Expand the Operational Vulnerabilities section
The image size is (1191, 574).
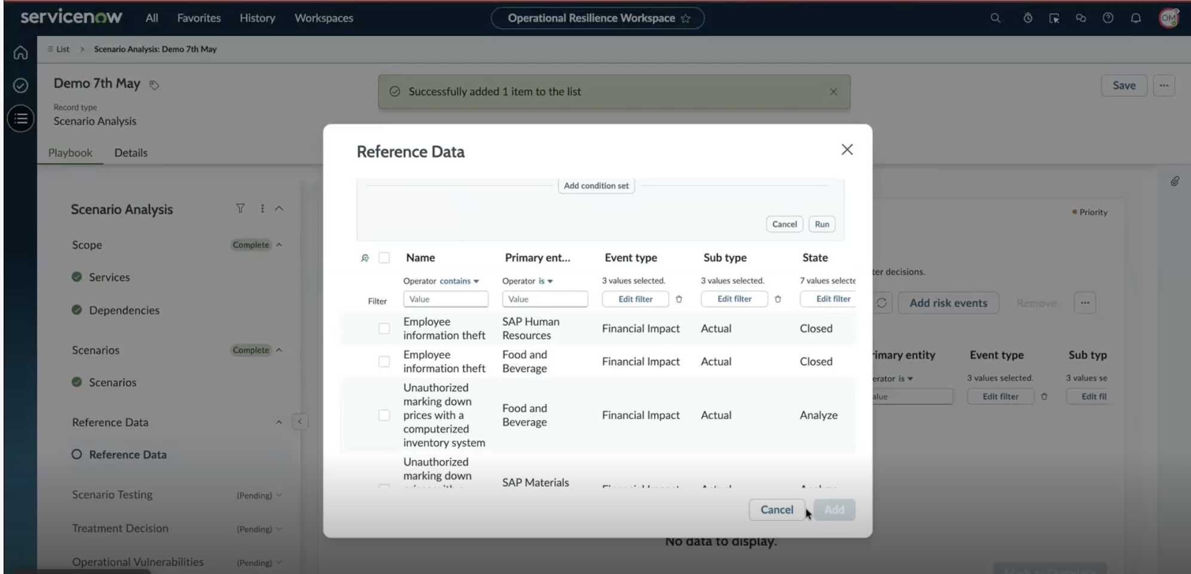click(x=279, y=563)
